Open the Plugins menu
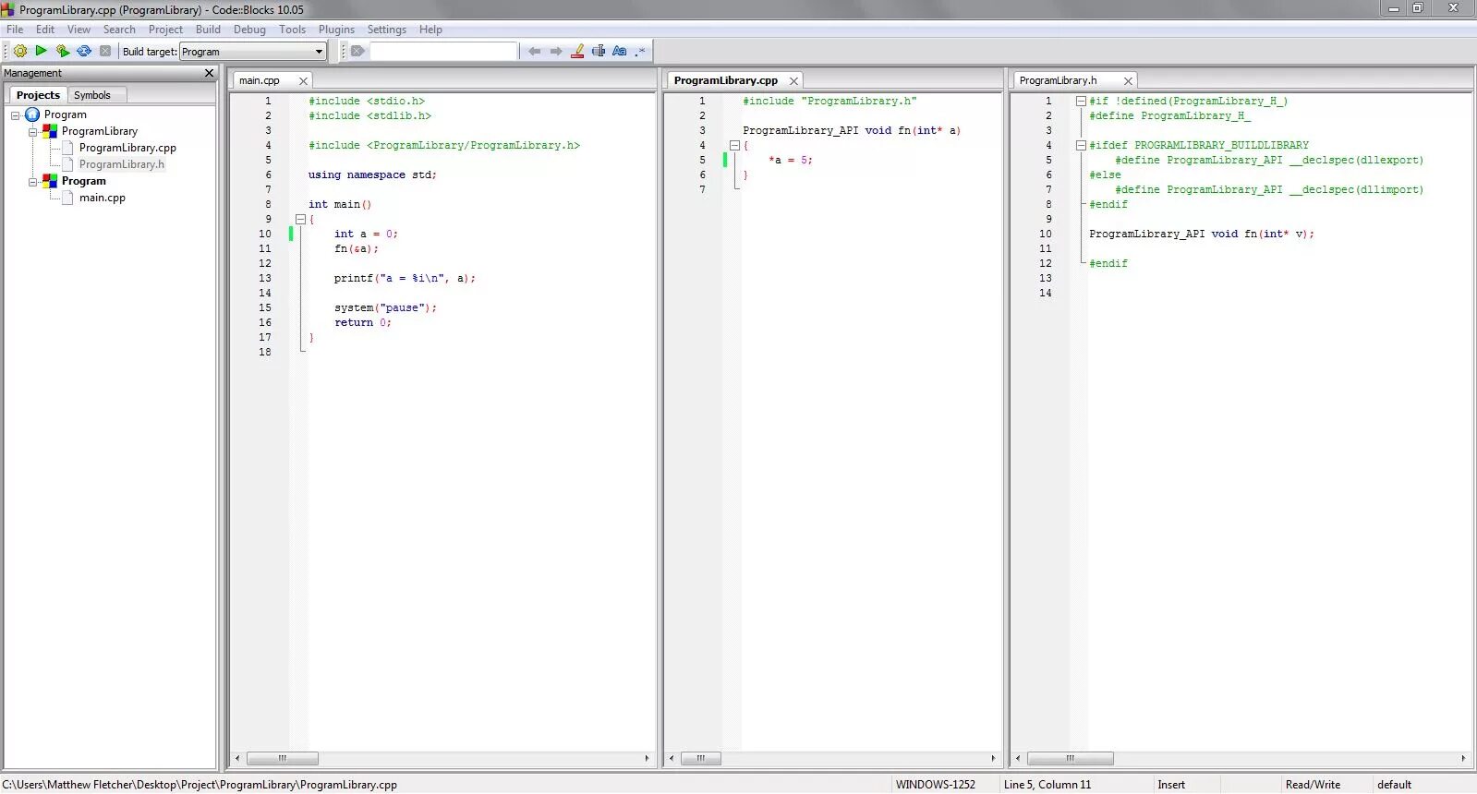Image resolution: width=1477 pixels, height=794 pixels. [x=336, y=30]
